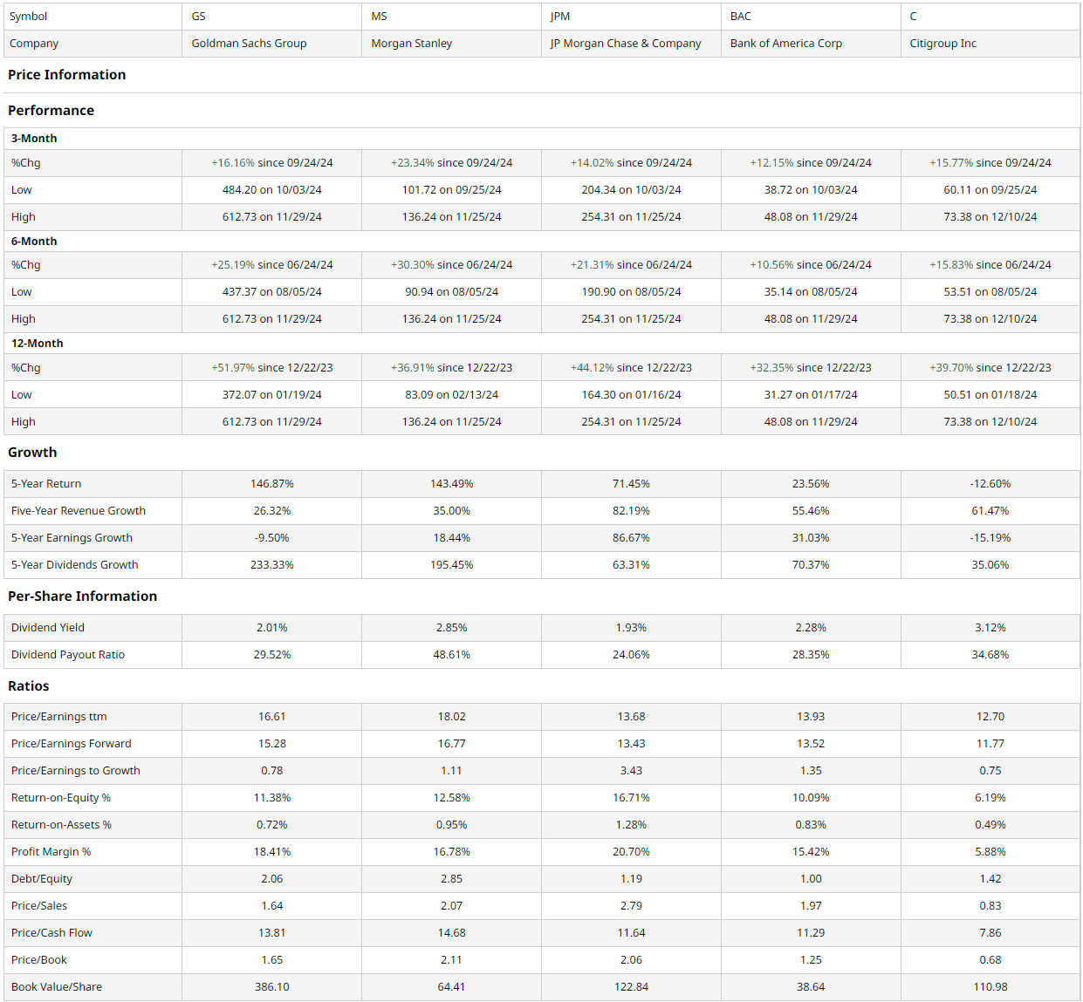The width and height of the screenshot is (1083, 1002).
Task: Select the Performance section heading
Action: [51, 111]
